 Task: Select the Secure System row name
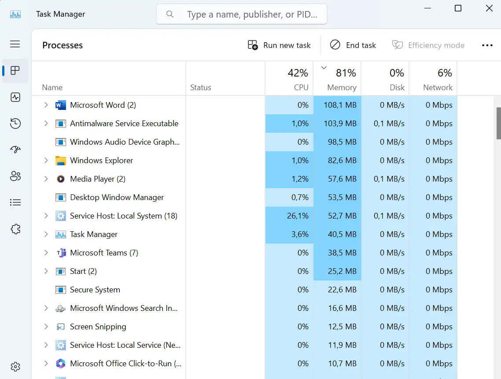tap(95, 290)
